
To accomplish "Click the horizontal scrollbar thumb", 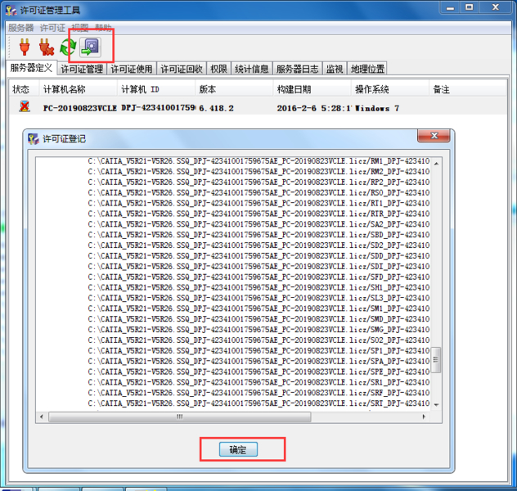I will tap(180, 417).
